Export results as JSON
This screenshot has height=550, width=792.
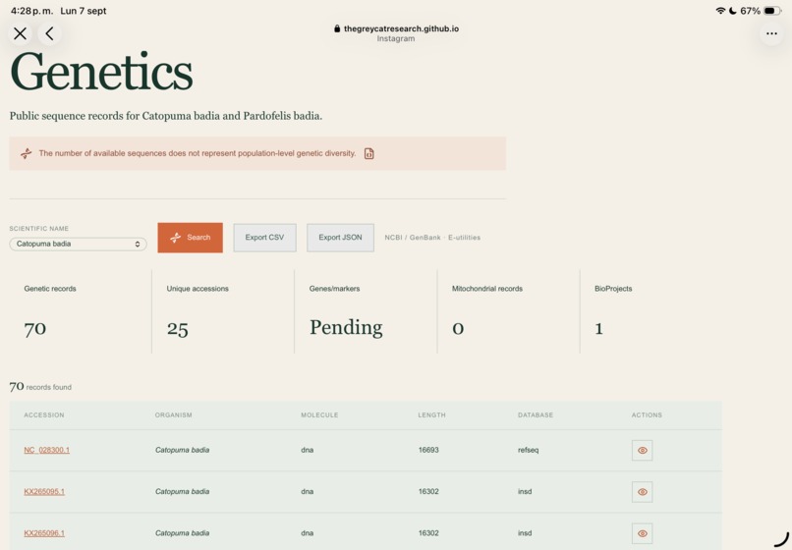(x=340, y=238)
